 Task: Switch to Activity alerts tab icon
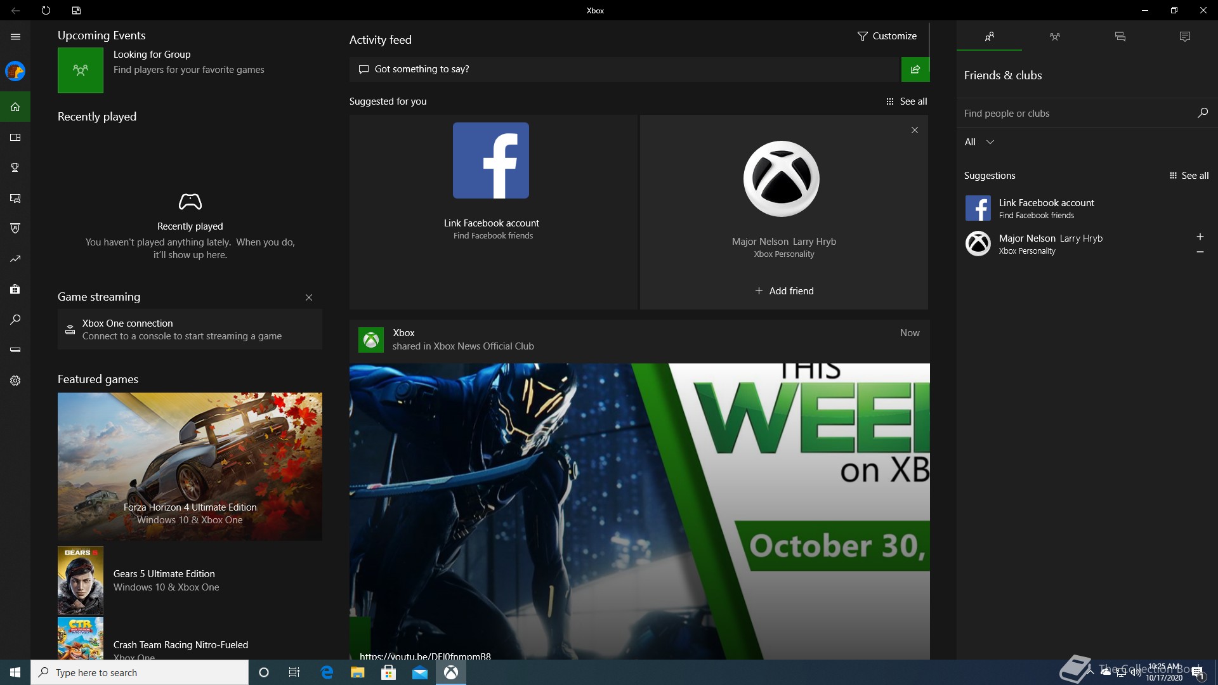point(1185,37)
